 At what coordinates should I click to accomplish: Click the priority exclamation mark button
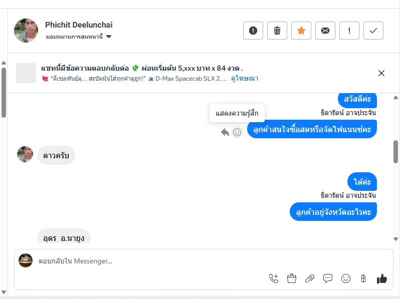point(349,31)
